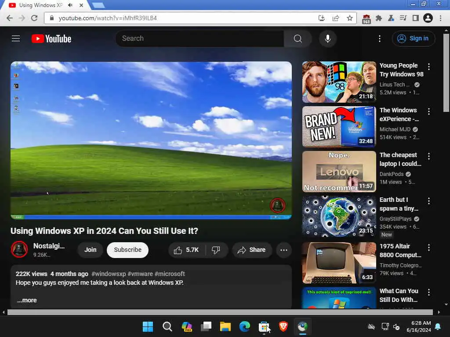
Task: Open the Chrome three-dot menu
Action: [440, 18]
